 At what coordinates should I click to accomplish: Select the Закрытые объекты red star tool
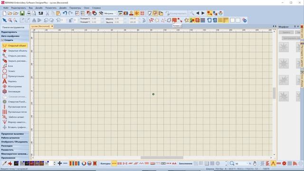click(15, 51)
